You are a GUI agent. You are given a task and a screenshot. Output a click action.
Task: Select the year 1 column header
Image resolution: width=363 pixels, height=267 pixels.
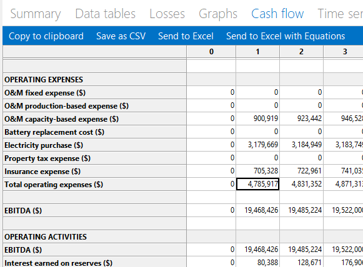pyautogui.click(x=257, y=52)
